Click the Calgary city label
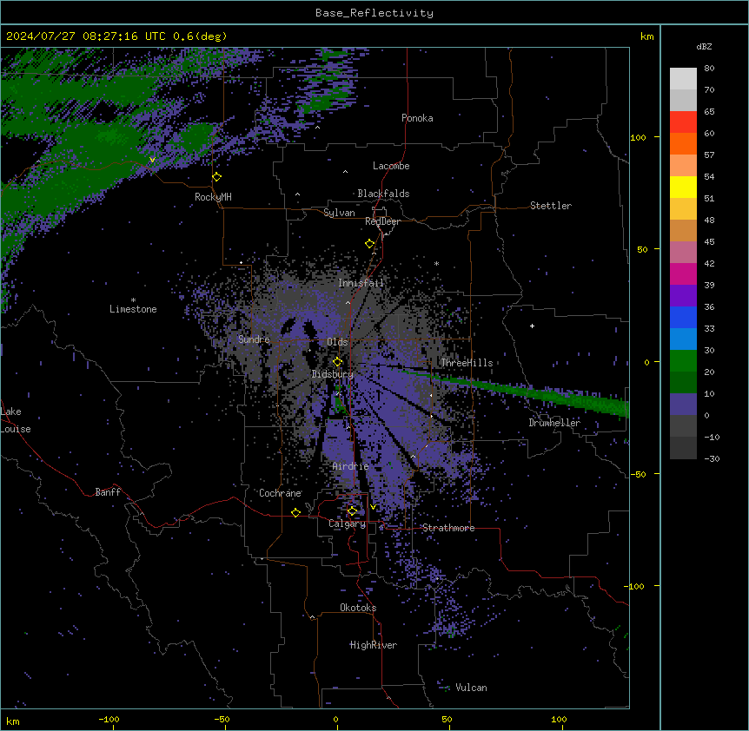This screenshot has height=731, width=749. [x=347, y=524]
